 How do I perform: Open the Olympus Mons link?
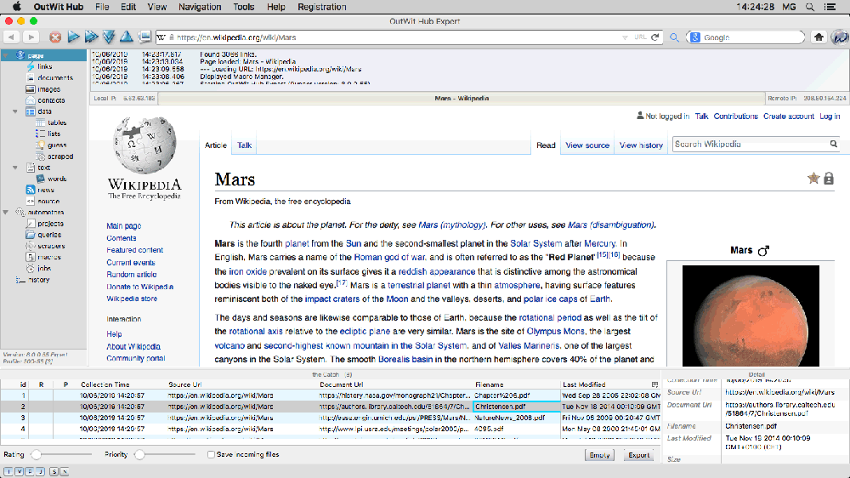click(x=556, y=332)
